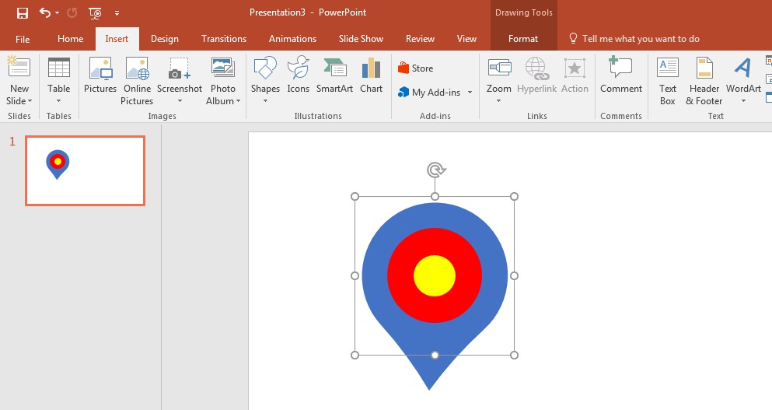The width and height of the screenshot is (772, 410).
Task: Click the New Slide icon
Action: point(19,68)
